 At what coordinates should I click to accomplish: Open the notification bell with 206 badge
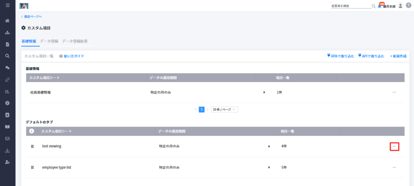coord(380,5)
